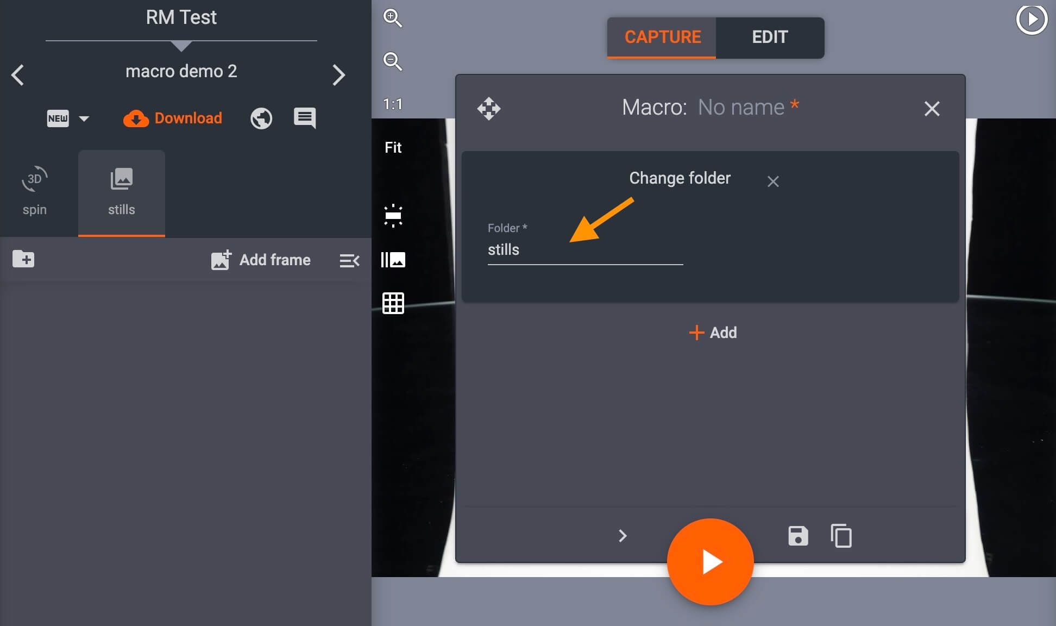
Task: Click the studio lighting icon
Action: (x=392, y=215)
